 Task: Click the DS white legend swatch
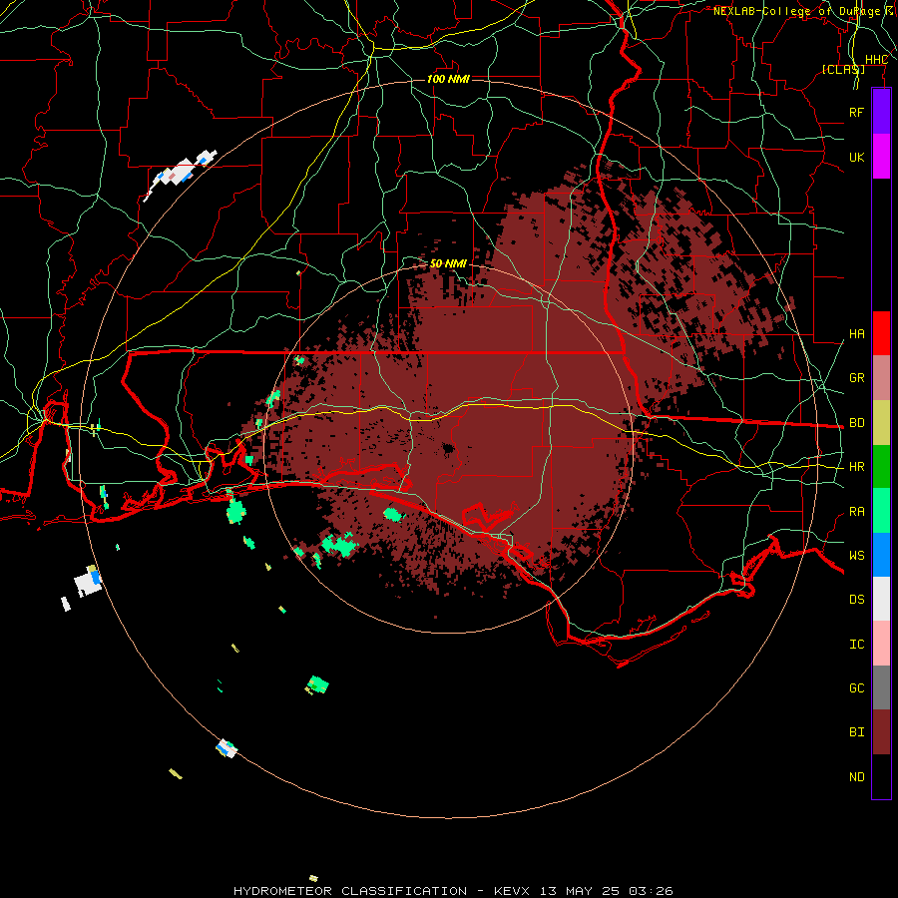(x=881, y=599)
